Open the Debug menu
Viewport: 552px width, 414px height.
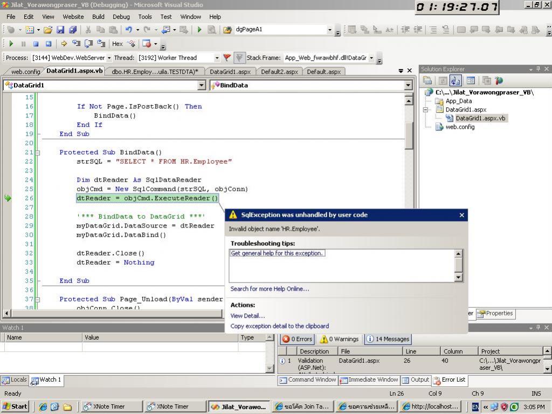[121, 17]
